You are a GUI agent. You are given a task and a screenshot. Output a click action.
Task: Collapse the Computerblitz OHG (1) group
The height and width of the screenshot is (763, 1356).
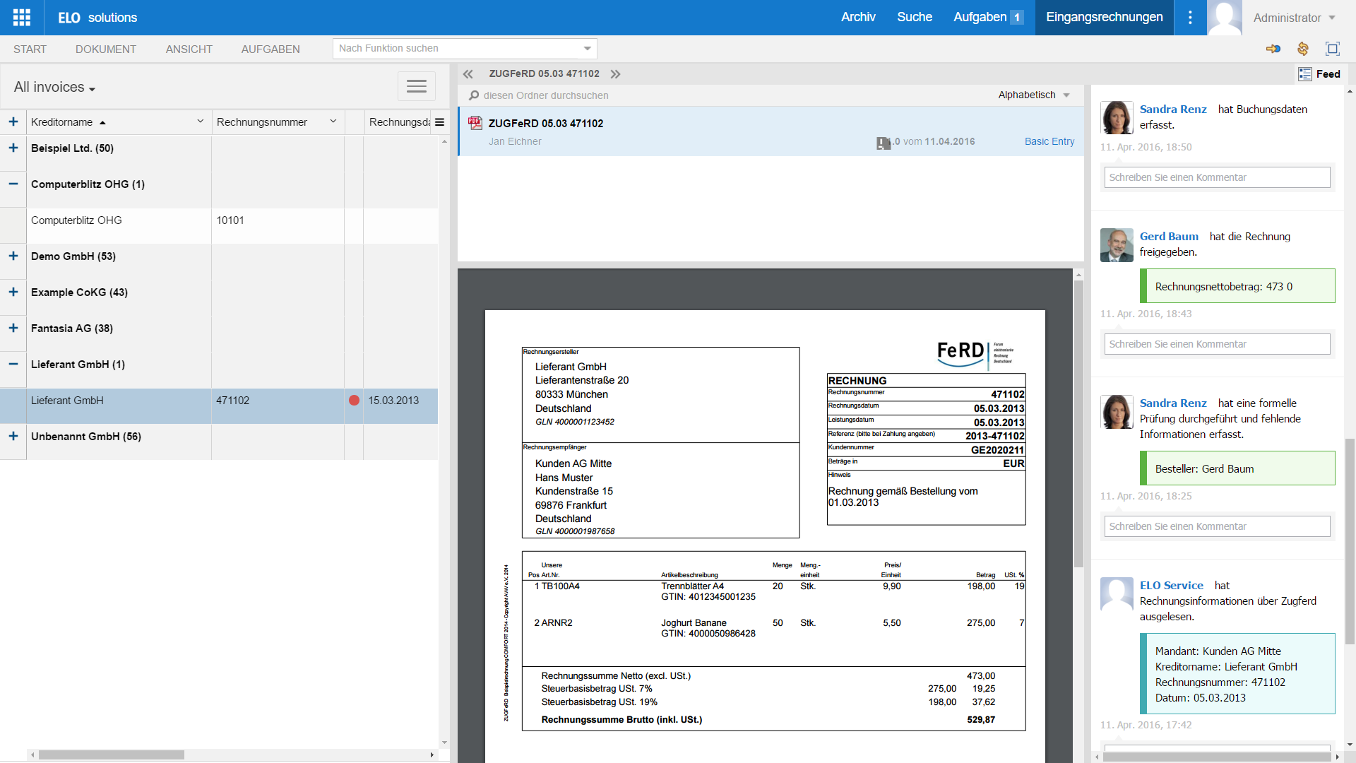click(x=13, y=184)
